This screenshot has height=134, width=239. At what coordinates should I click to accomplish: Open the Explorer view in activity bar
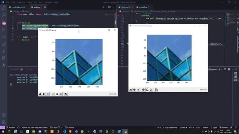click(x=3, y=8)
